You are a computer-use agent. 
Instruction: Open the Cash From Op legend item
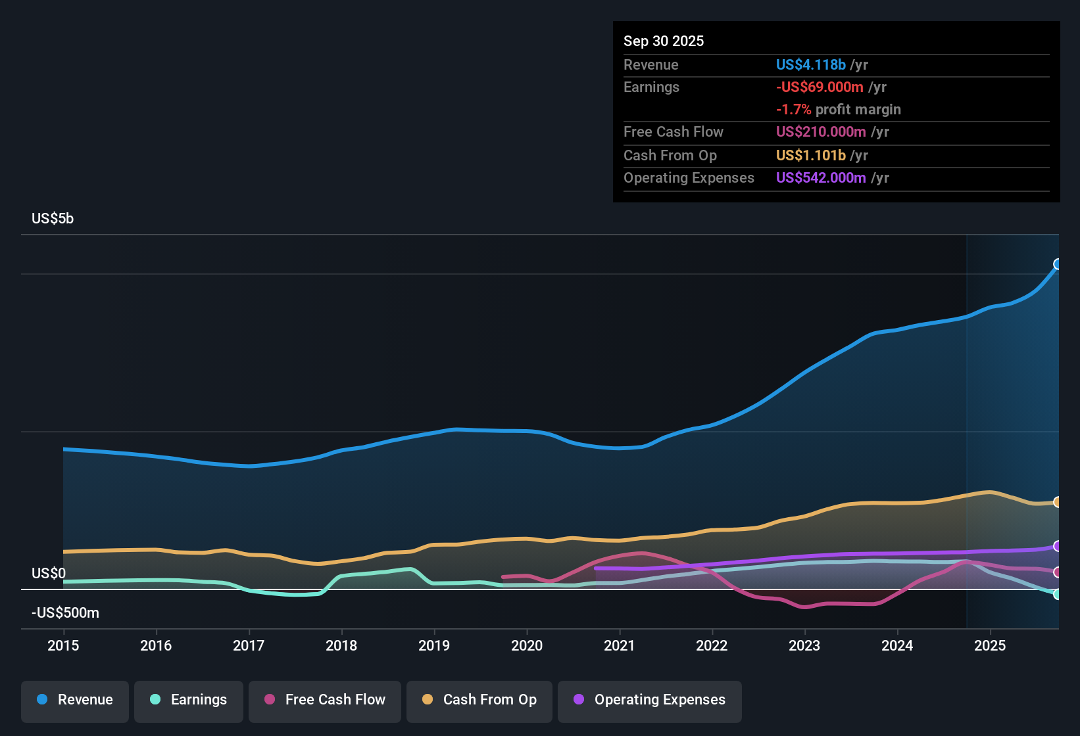(479, 700)
